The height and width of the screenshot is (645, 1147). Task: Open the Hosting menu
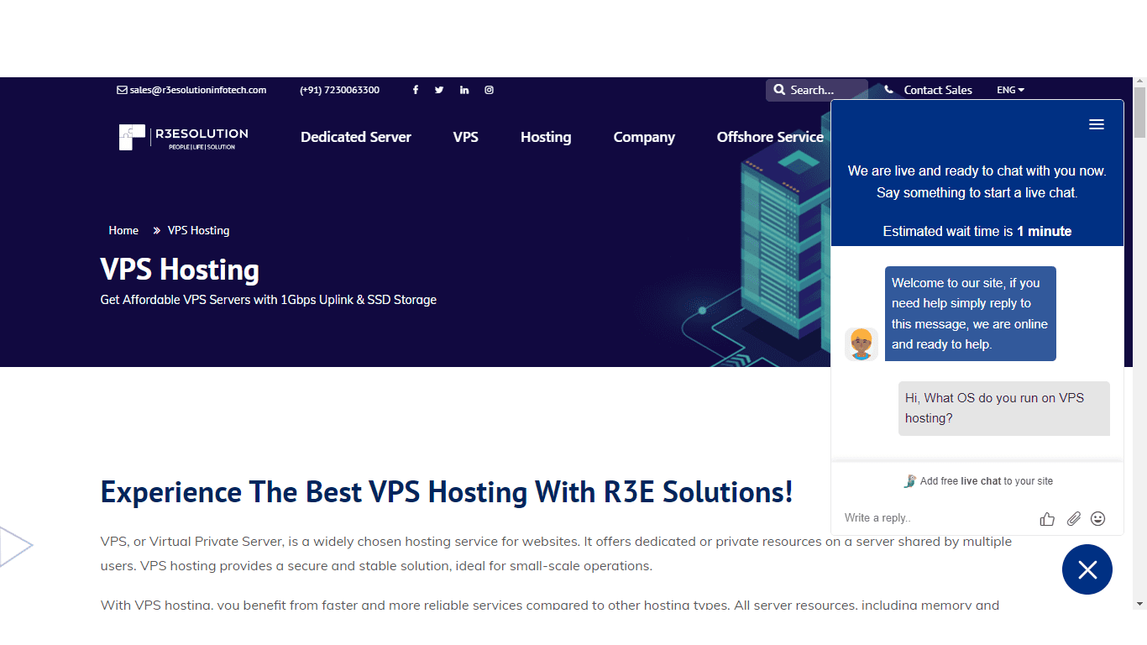[546, 137]
